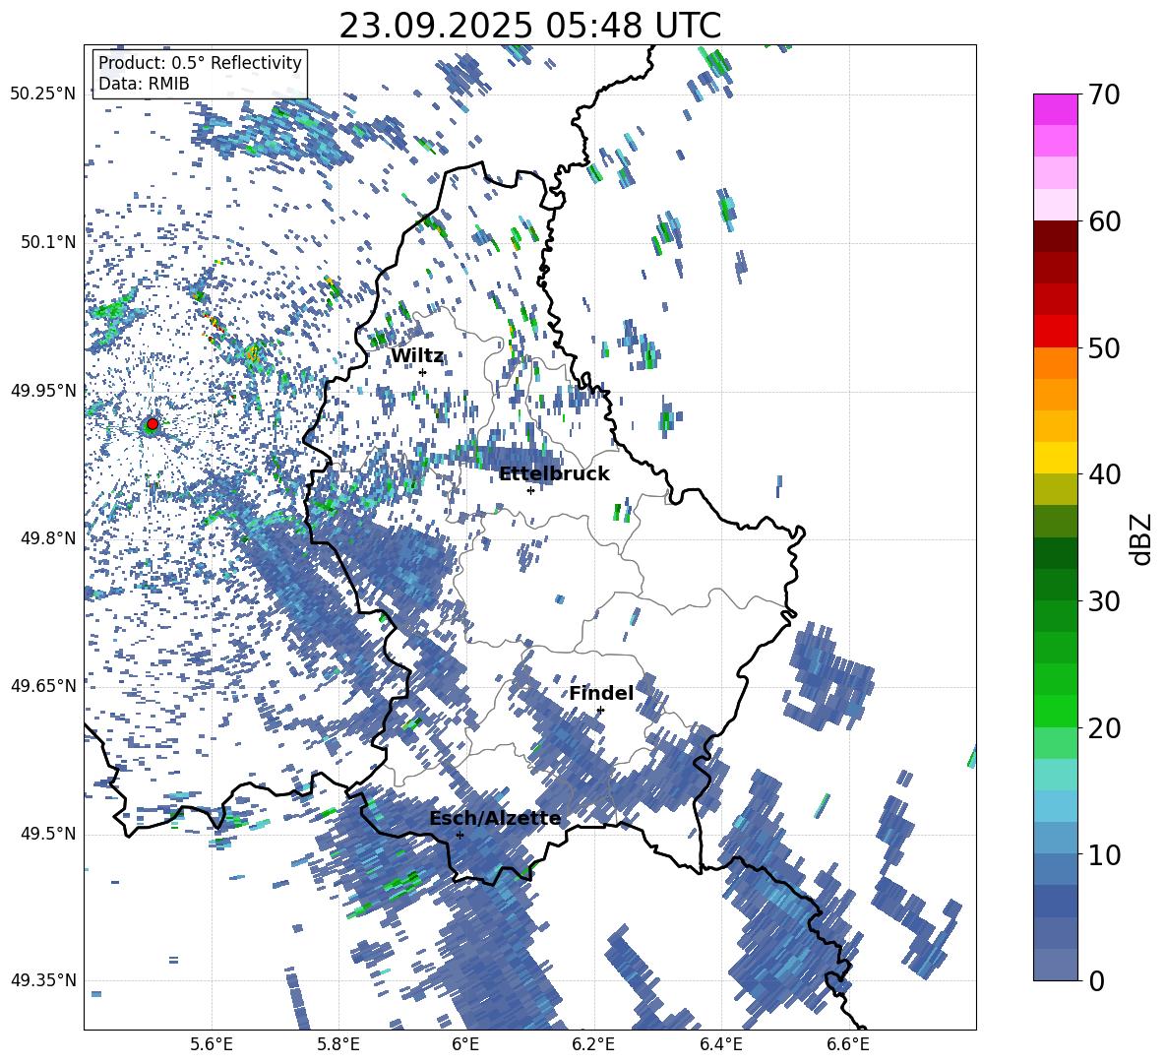Pick the dark maroon colorbar segment below 60
This screenshot has width=1165, height=1064.
pos(1055,236)
